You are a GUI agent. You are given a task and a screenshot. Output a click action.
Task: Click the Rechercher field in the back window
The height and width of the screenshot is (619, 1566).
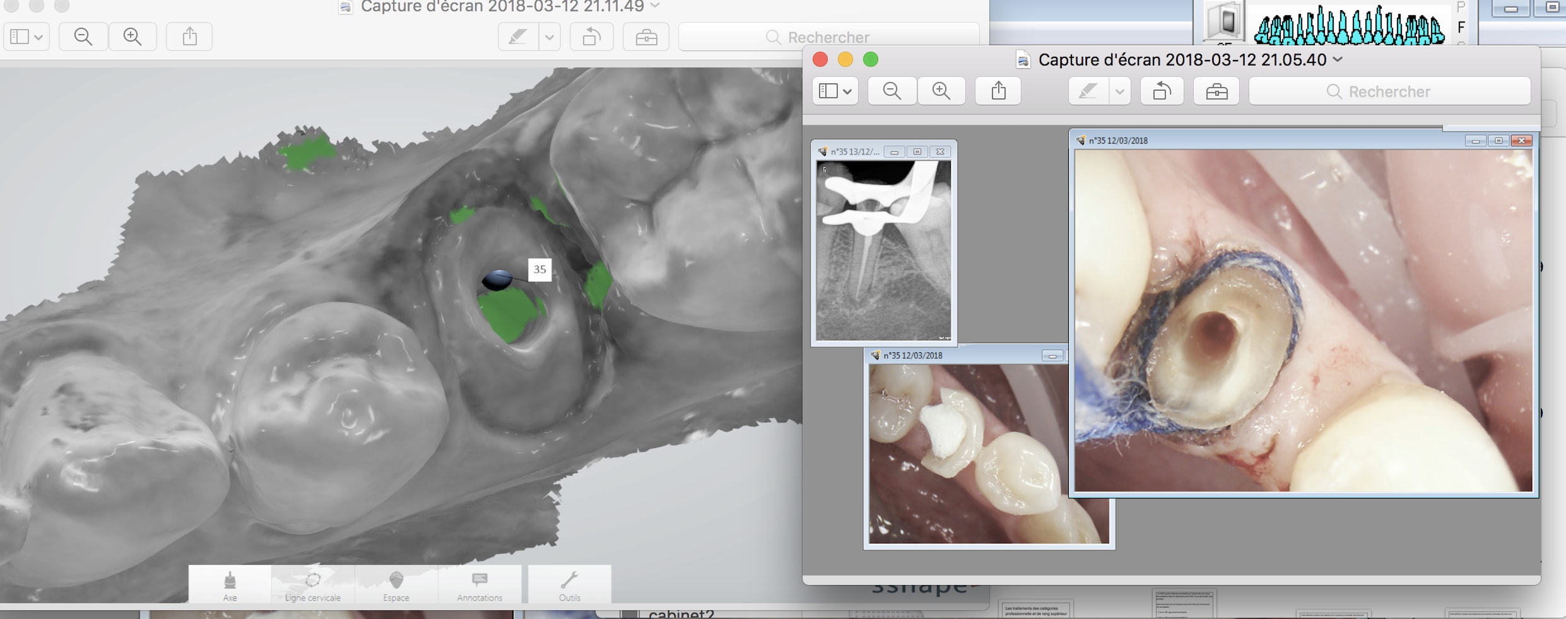pos(828,37)
